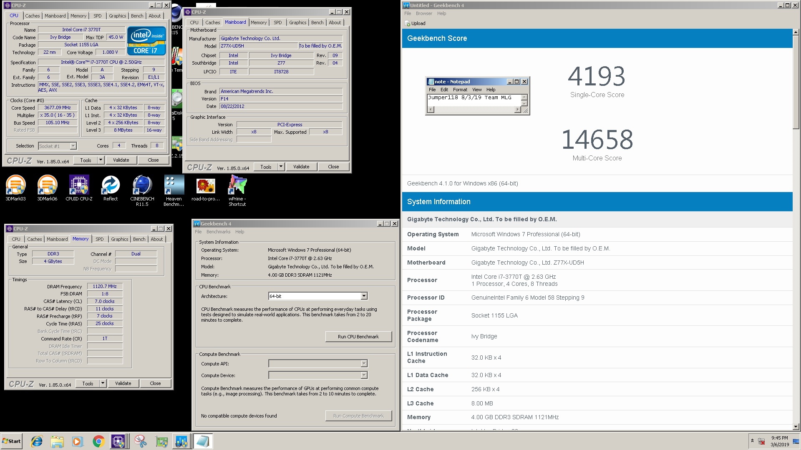801x450 pixels.
Task: Launch CINEBENCH R11.5 desktop icon
Action: (x=142, y=190)
